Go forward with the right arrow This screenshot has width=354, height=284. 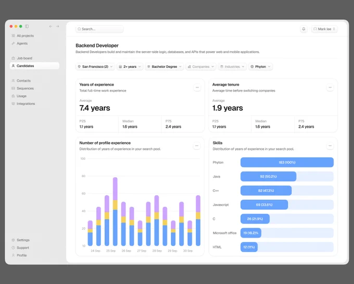coord(58,27)
